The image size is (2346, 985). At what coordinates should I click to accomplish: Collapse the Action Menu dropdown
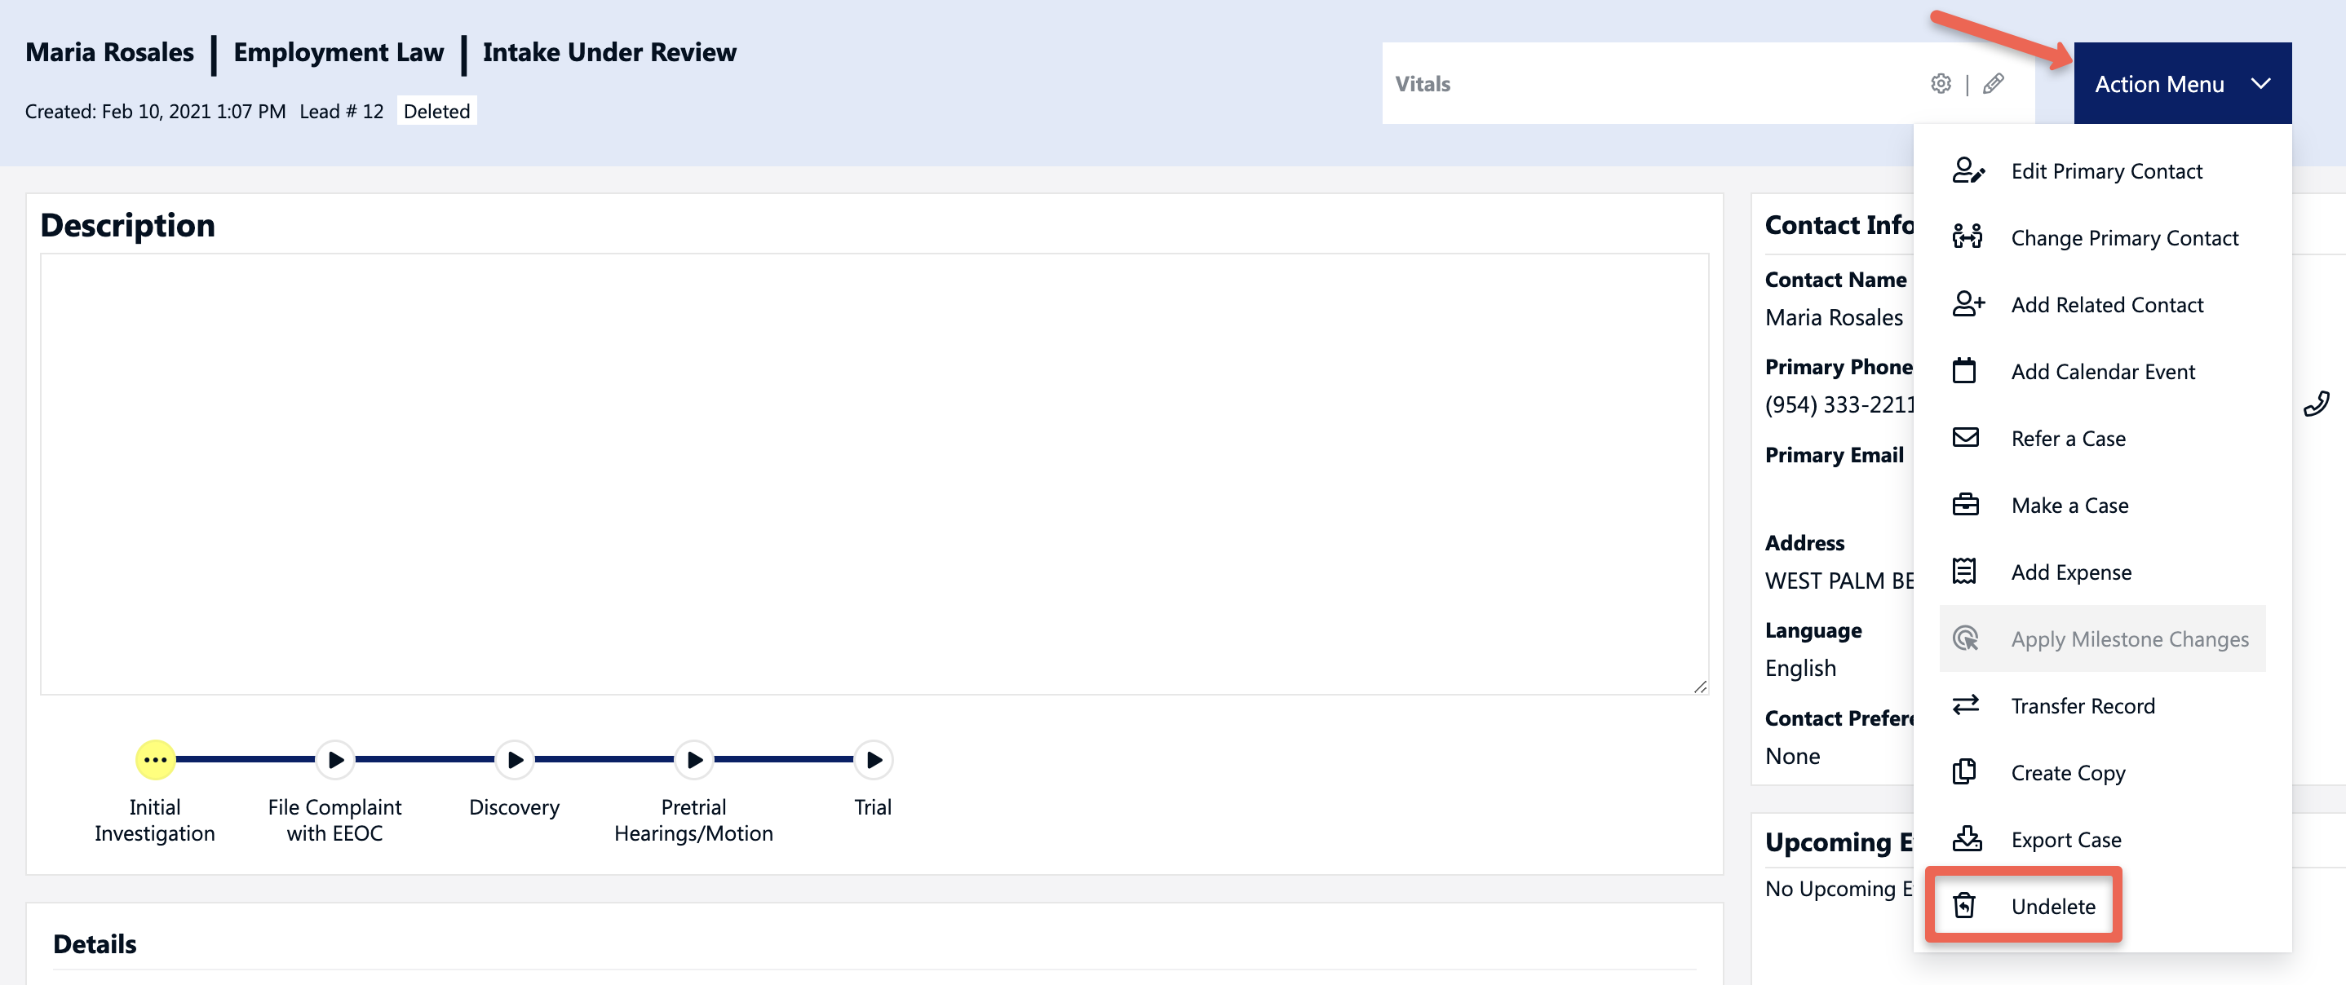tap(2182, 83)
